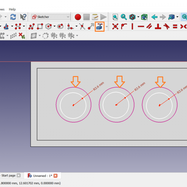The image size is (187, 187).
Task: Apply the Perpendicular constraint
Action: point(158,26)
